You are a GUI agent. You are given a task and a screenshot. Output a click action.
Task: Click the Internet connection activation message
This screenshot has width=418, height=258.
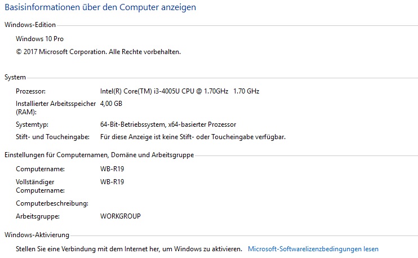[x=129, y=248]
